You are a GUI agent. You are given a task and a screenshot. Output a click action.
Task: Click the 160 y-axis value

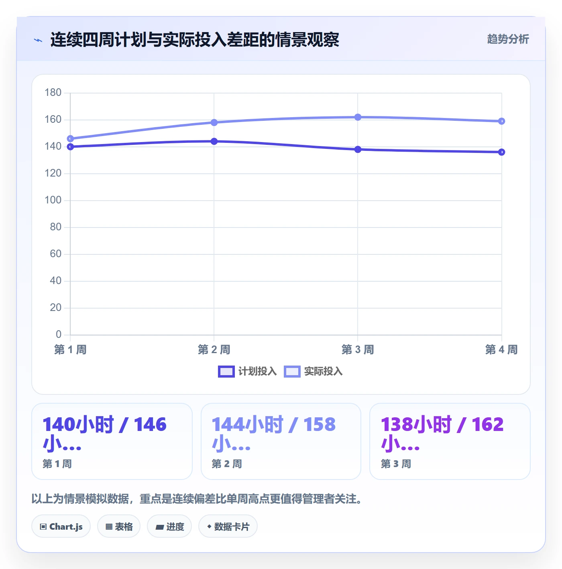pyautogui.click(x=53, y=120)
